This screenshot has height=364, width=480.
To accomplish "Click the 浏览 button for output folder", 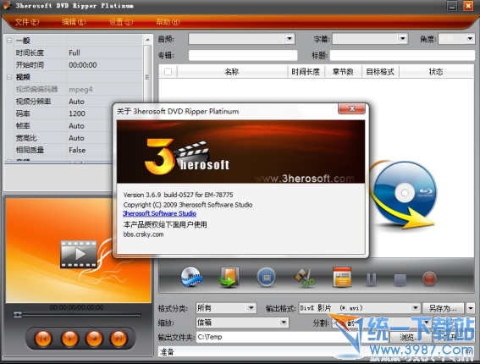I will click(x=411, y=338).
